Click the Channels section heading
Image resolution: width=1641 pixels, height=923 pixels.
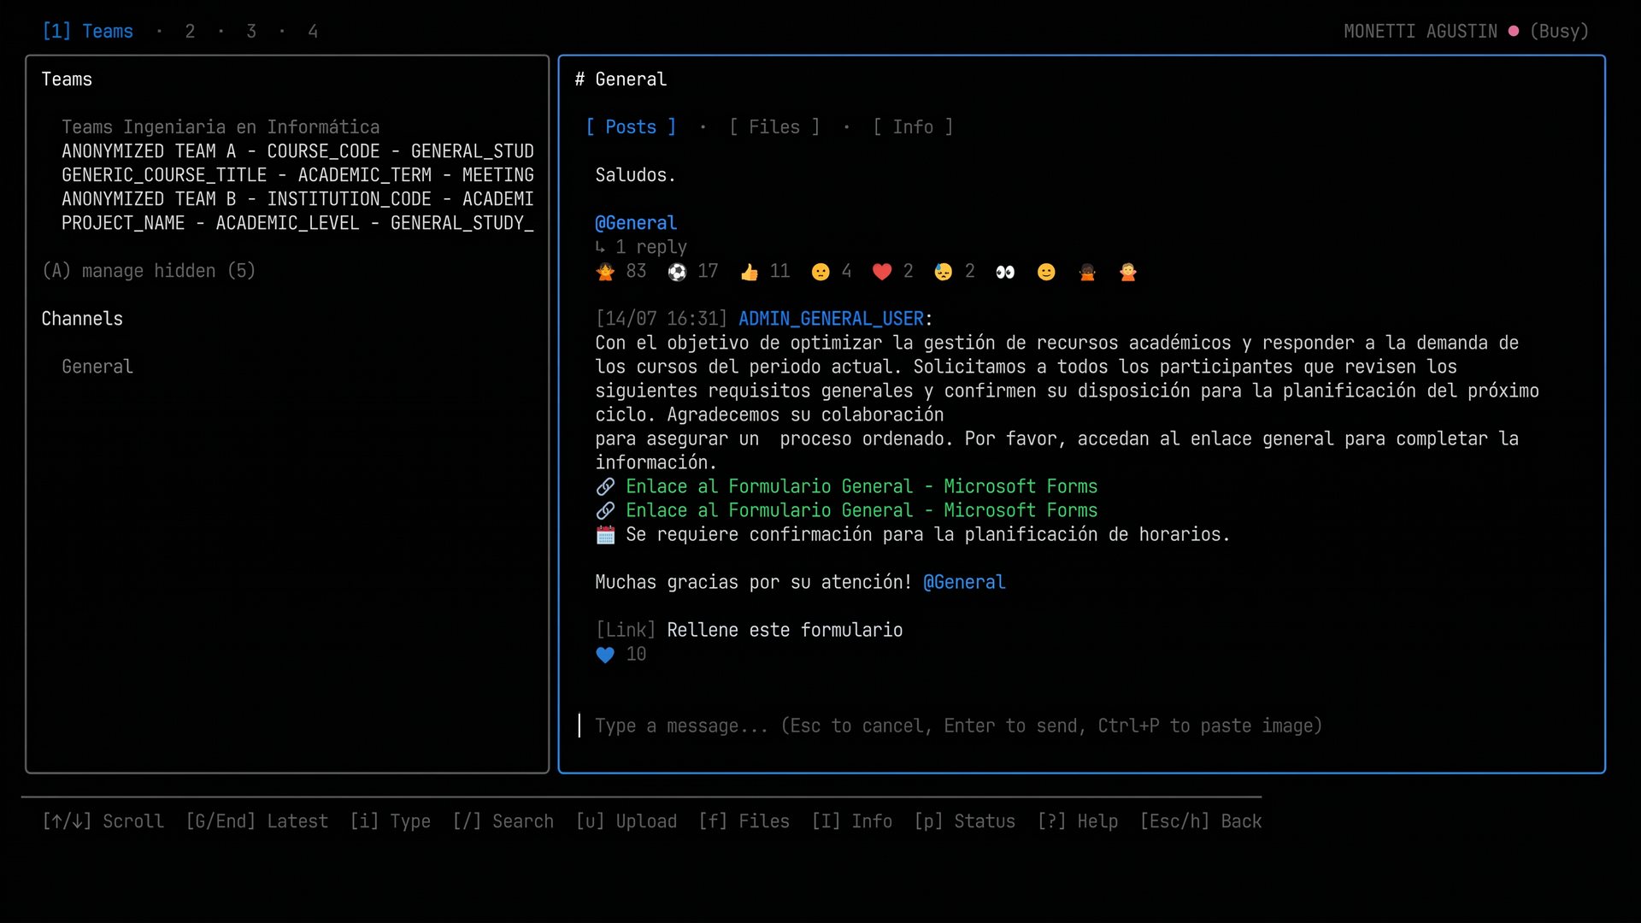[82, 319]
